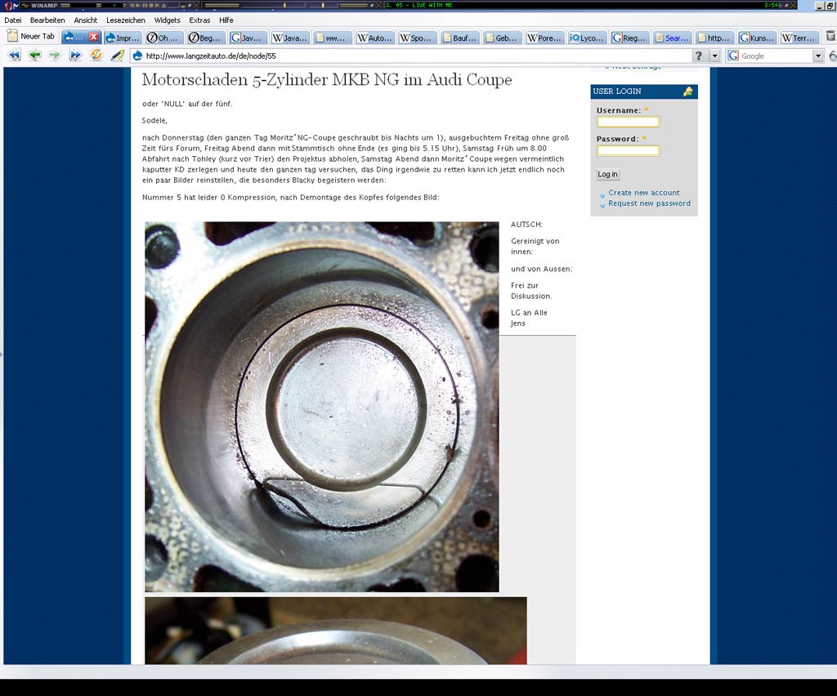Click the Wand password-fill icon
The width and height of the screenshot is (837, 696).
(x=118, y=56)
